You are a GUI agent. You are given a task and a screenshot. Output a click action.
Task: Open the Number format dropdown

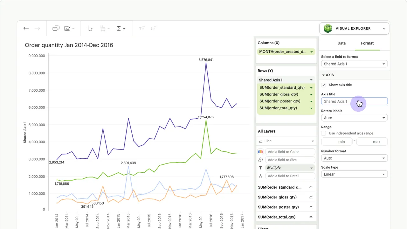[x=354, y=158]
